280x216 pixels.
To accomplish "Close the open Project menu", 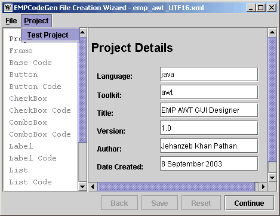I will click(36, 21).
